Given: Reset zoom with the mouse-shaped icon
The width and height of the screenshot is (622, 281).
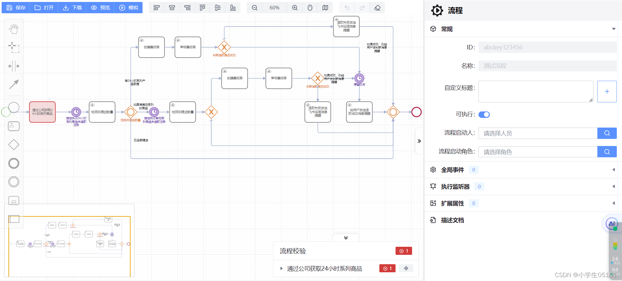Looking at the screenshot, I should (x=310, y=8).
